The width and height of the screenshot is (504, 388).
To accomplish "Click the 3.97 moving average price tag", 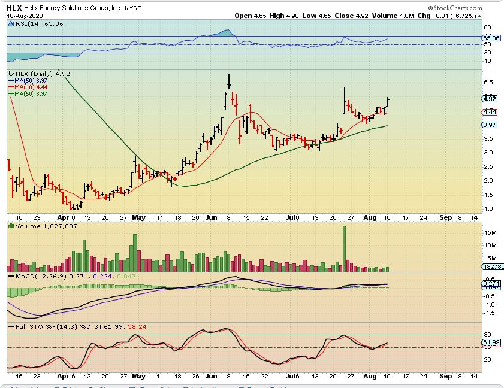I will 490,125.
